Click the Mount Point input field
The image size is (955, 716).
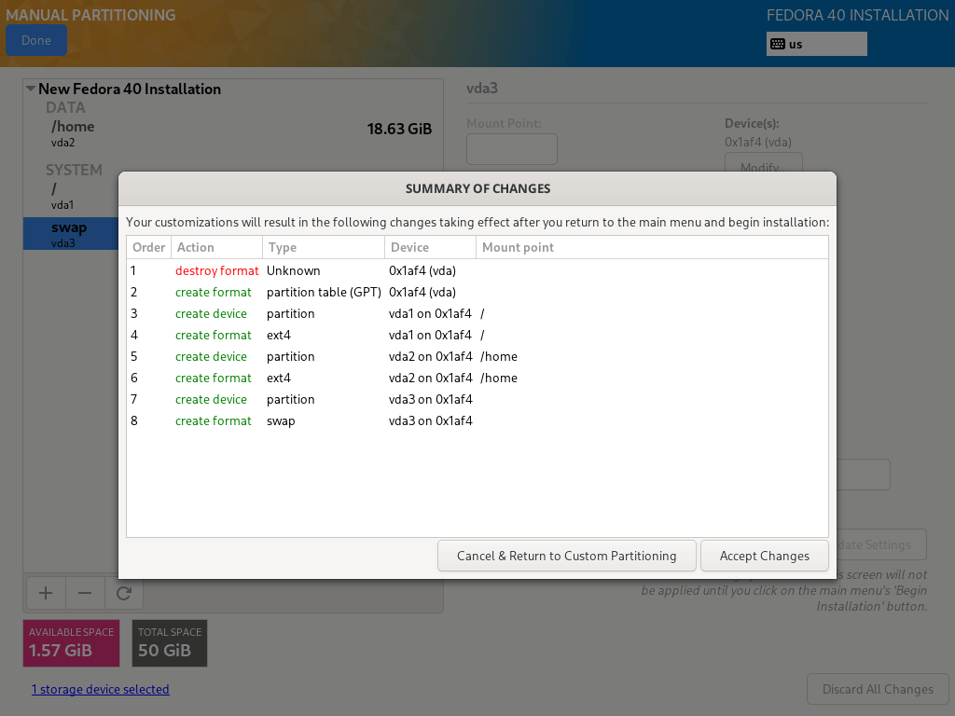(x=512, y=149)
